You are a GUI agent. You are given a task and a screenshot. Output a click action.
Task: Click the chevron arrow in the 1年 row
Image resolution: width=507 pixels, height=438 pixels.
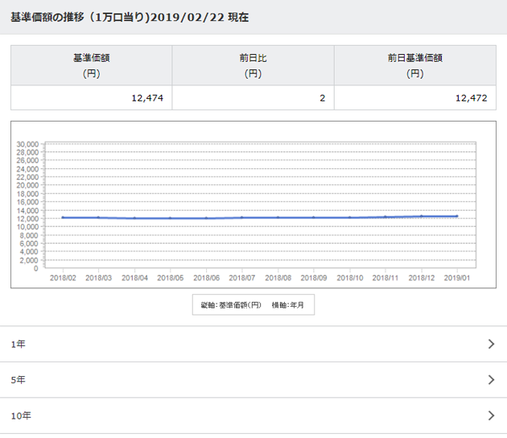(491, 345)
